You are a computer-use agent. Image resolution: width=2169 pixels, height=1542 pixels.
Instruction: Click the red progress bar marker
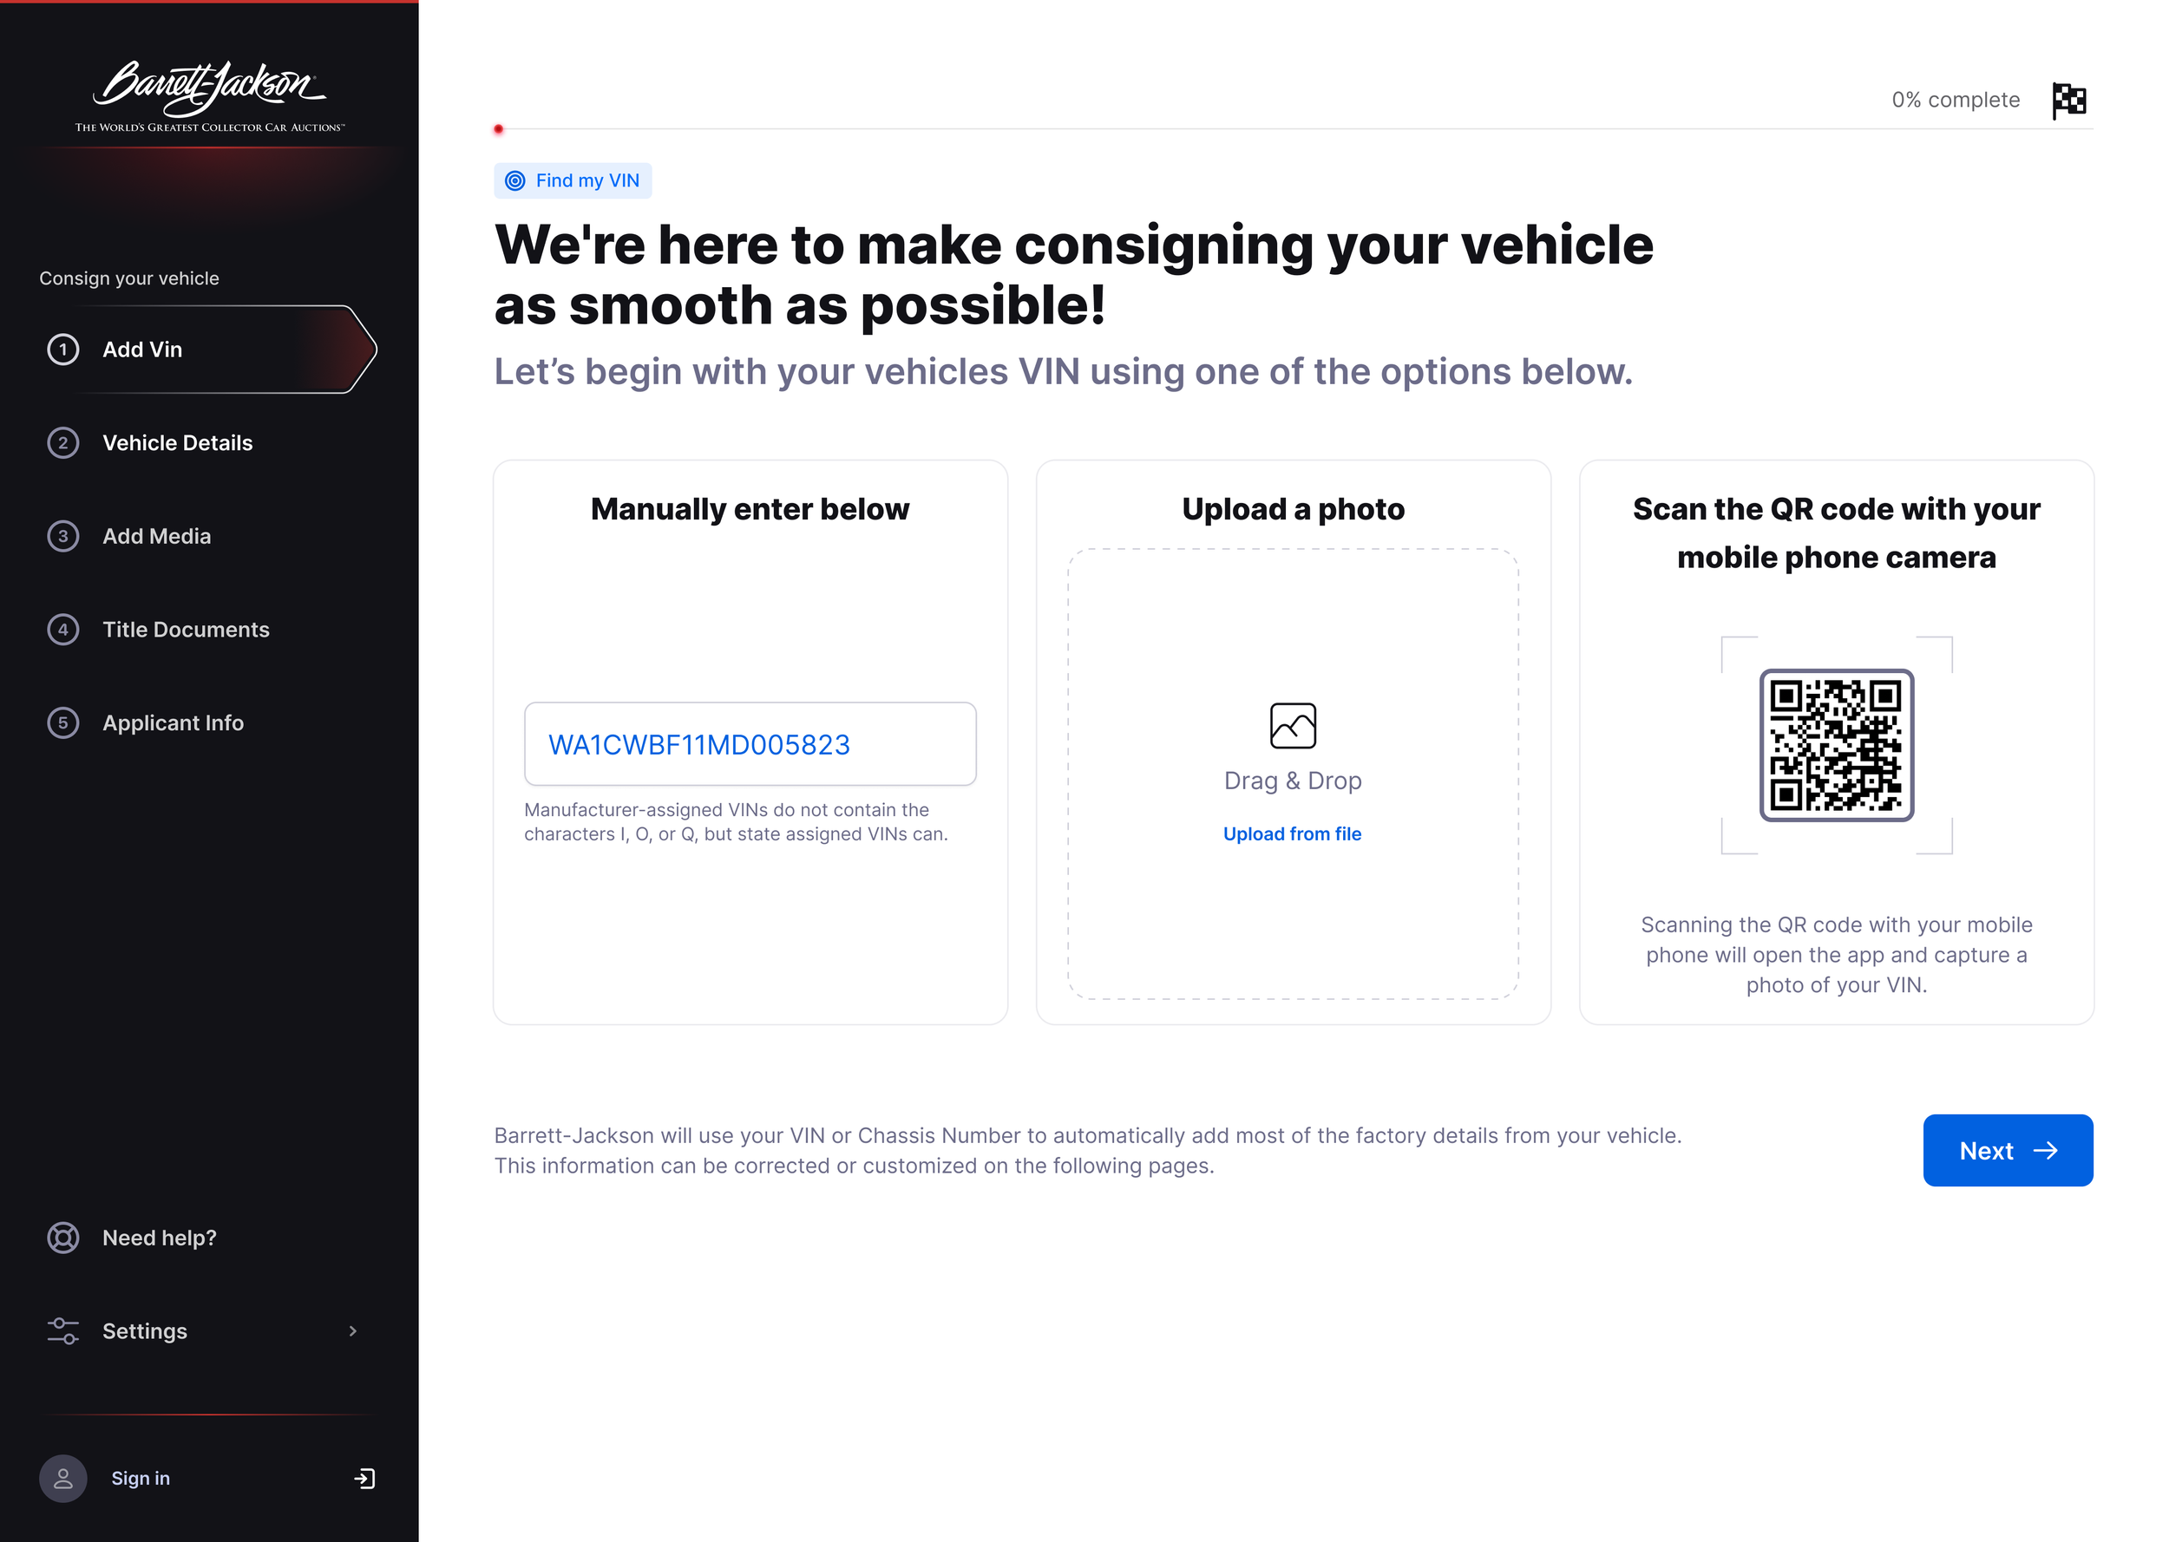click(x=499, y=129)
